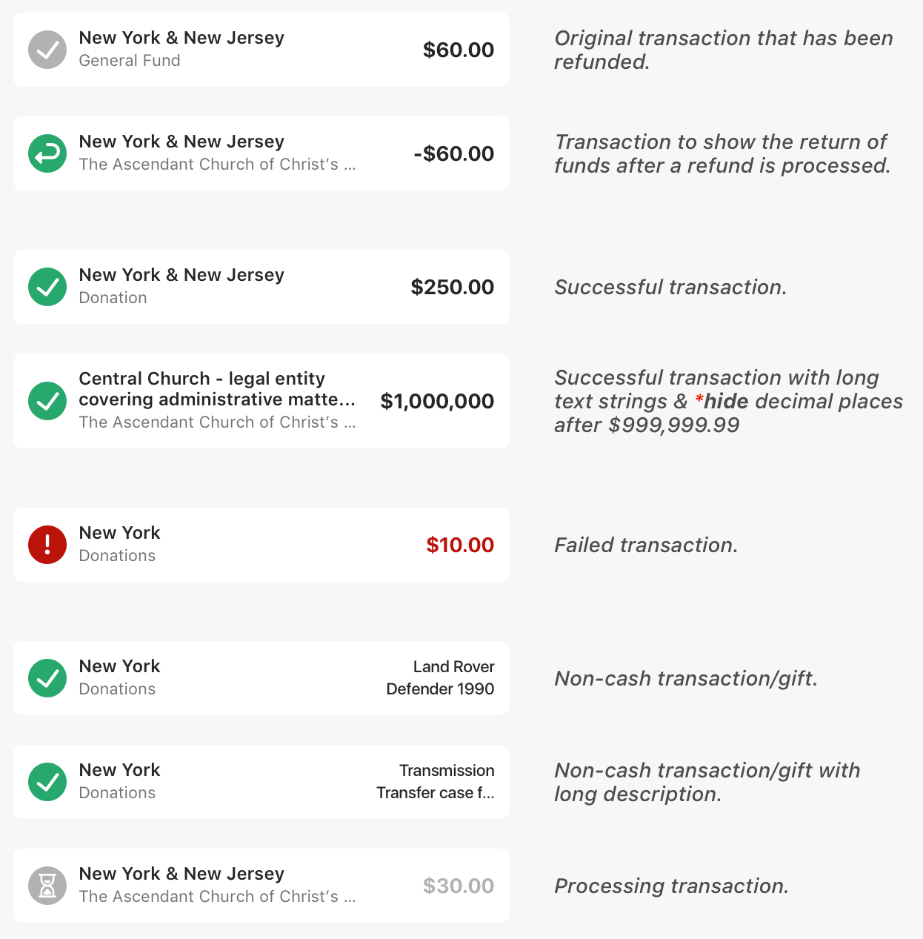The height and width of the screenshot is (939, 923).
Task: Click the checkmark icon on the Transmission transfer row
Action: tap(47, 782)
